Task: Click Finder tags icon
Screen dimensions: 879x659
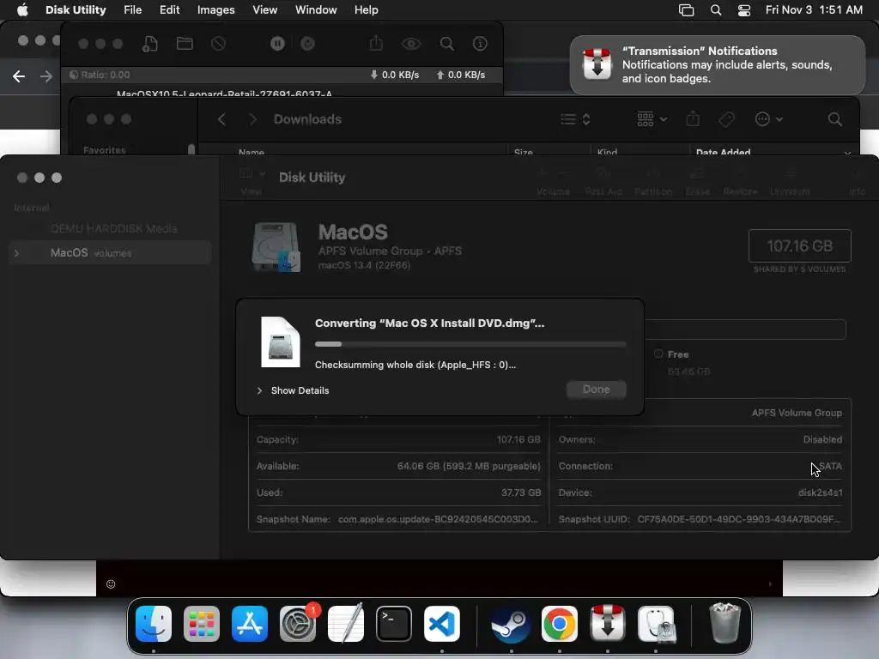Action: pyautogui.click(x=726, y=119)
